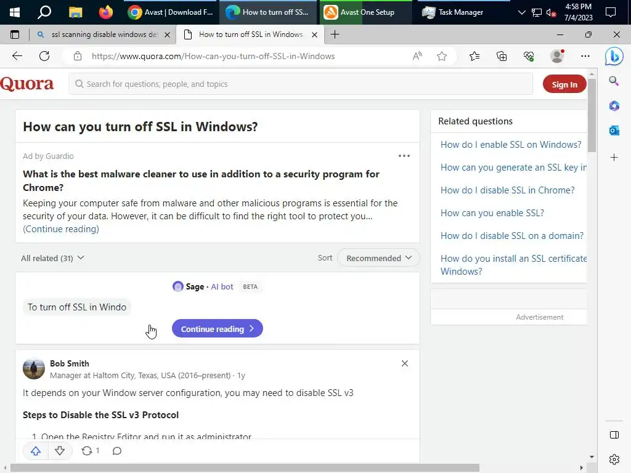Close How to turn off SSL tab
The width and height of the screenshot is (631, 473).
pos(315,35)
